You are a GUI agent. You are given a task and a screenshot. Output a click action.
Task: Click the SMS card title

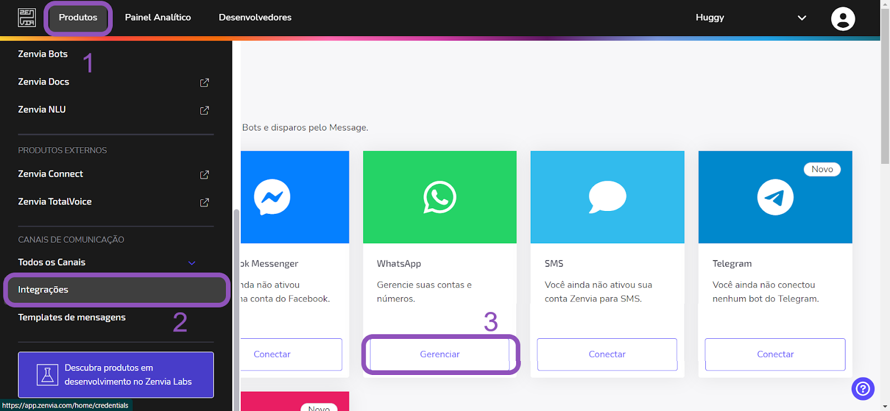(554, 263)
